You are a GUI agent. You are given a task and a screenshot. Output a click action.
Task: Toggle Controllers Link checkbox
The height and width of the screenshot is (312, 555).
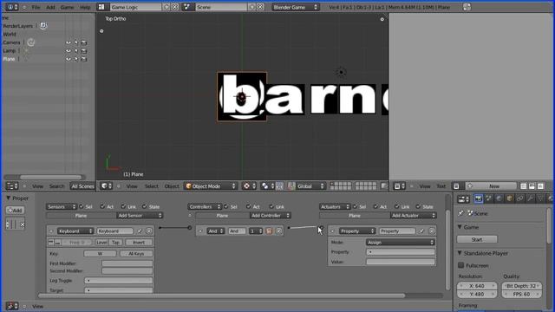pyautogui.click(x=271, y=206)
